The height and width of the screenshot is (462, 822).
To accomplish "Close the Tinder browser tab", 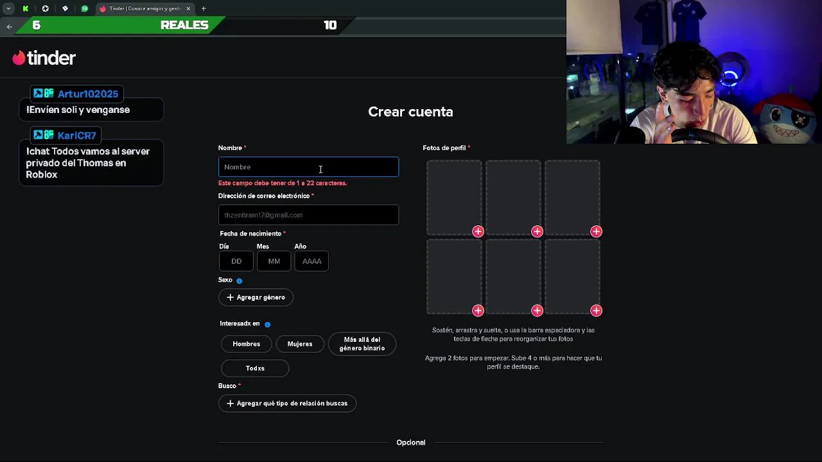I will point(188,8).
